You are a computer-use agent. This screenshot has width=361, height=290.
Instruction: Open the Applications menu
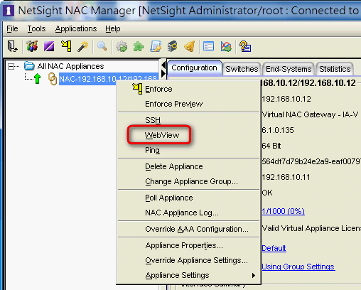point(76,28)
